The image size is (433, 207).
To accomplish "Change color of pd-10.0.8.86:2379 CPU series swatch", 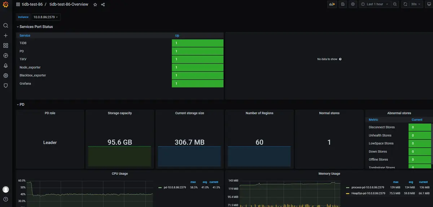I will point(160,188).
